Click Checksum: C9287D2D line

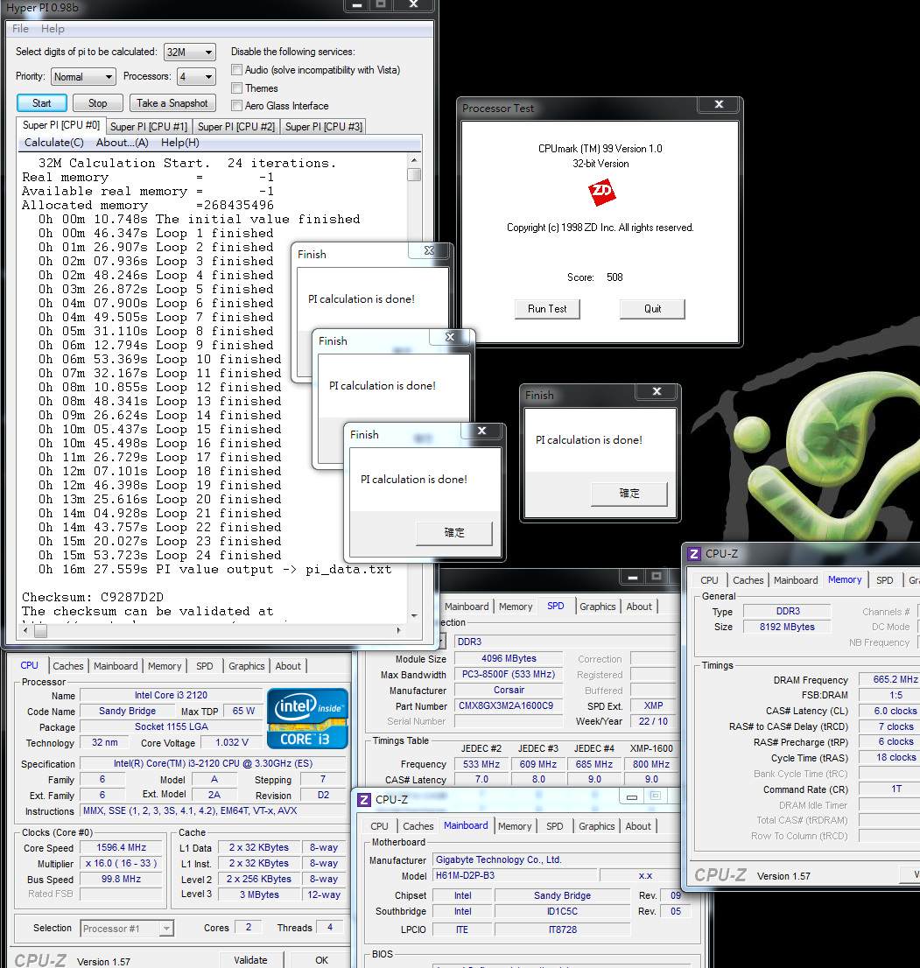[x=93, y=597]
